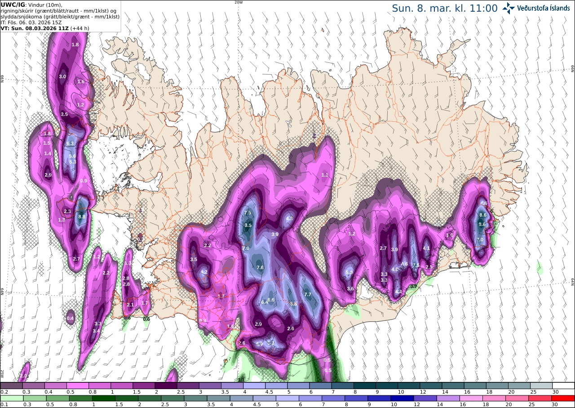Click the '20W' longitude label on the map border
The width and height of the screenshot is (575, 408).
click(239, 2)
